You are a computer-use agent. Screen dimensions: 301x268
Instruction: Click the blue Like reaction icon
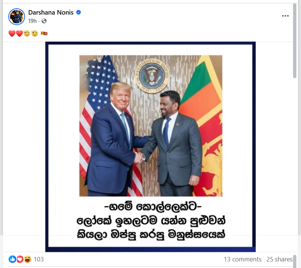point(12,259)
